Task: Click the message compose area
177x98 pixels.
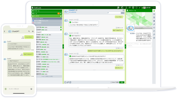Action: click(x=94, y=75)
